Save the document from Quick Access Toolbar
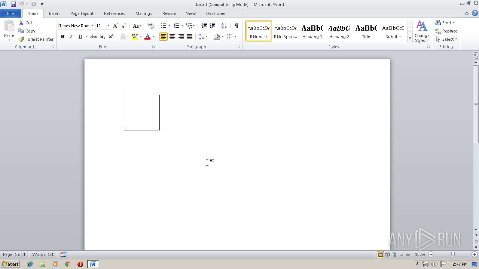Screen dimensions: 479x269 pyautogui.click(x=13, y=4)
